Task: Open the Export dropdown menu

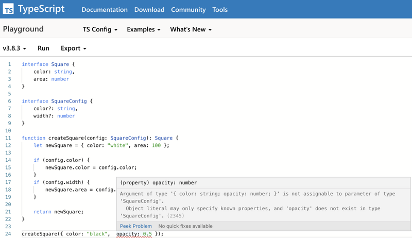Action: [74, 48]
